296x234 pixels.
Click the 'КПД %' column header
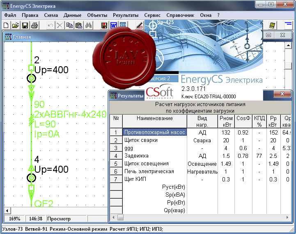pos(259,121)
